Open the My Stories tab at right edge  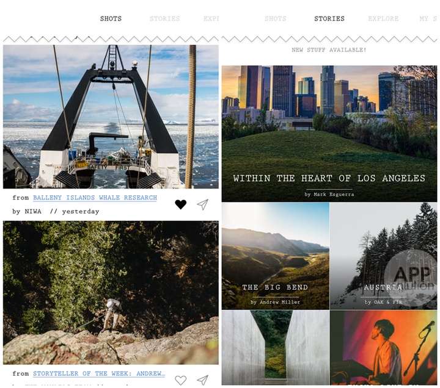click(428, 19)
